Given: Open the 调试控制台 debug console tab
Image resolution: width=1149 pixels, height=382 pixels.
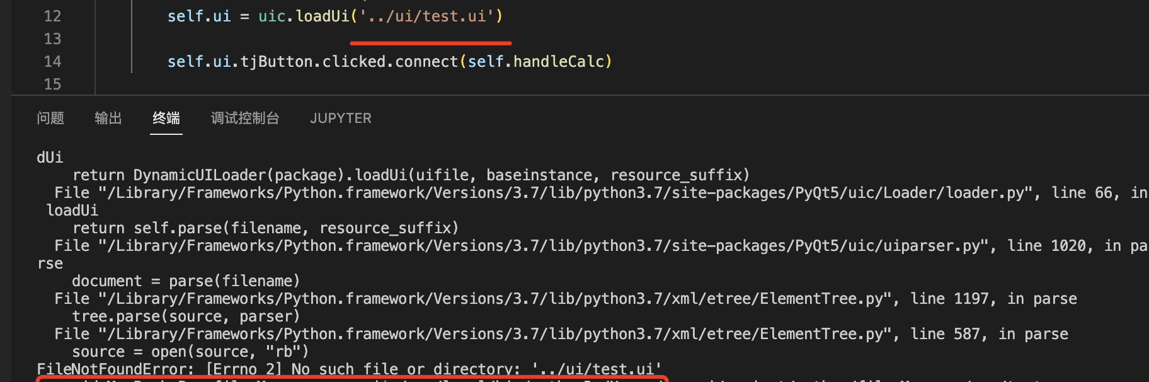Looking at the screenshot, I should point(244,119).
